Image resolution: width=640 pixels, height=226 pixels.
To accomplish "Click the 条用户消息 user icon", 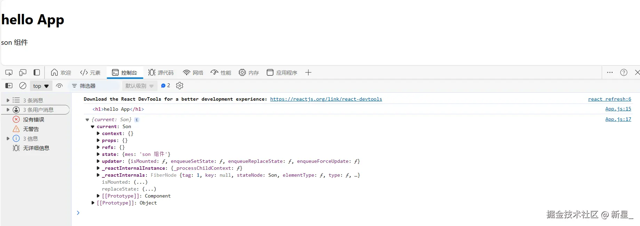I will (x=16, y=110).
